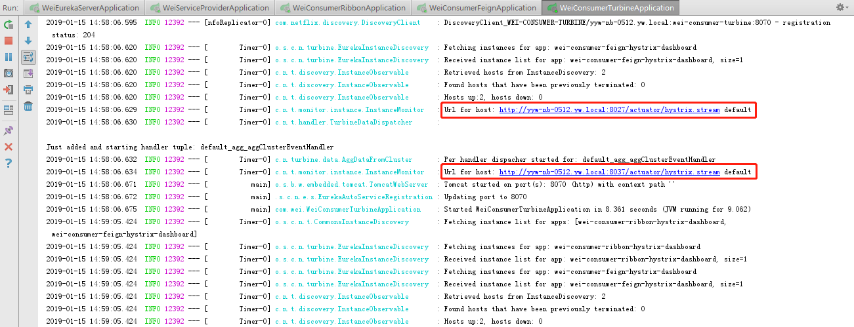Screen dimensions: 854x327
Task: Switch to the WeiConsumerRibbonApplication tab
Action: 342,8
